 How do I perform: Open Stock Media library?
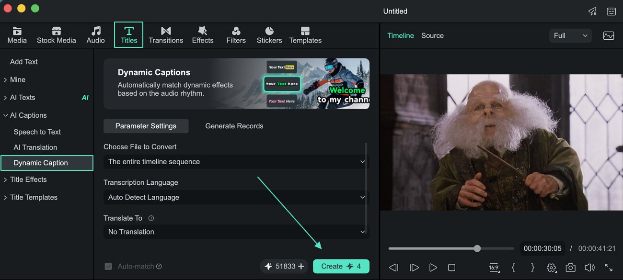(56, 35)
